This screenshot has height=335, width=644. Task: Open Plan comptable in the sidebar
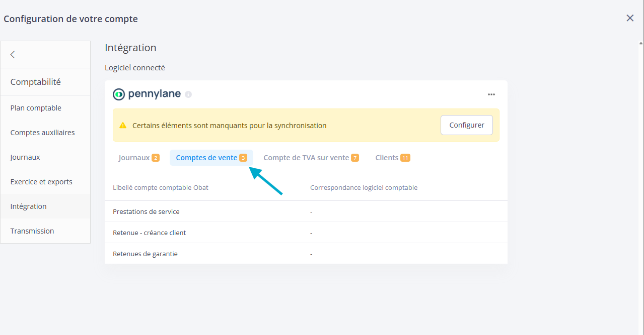tap(36, 108)
